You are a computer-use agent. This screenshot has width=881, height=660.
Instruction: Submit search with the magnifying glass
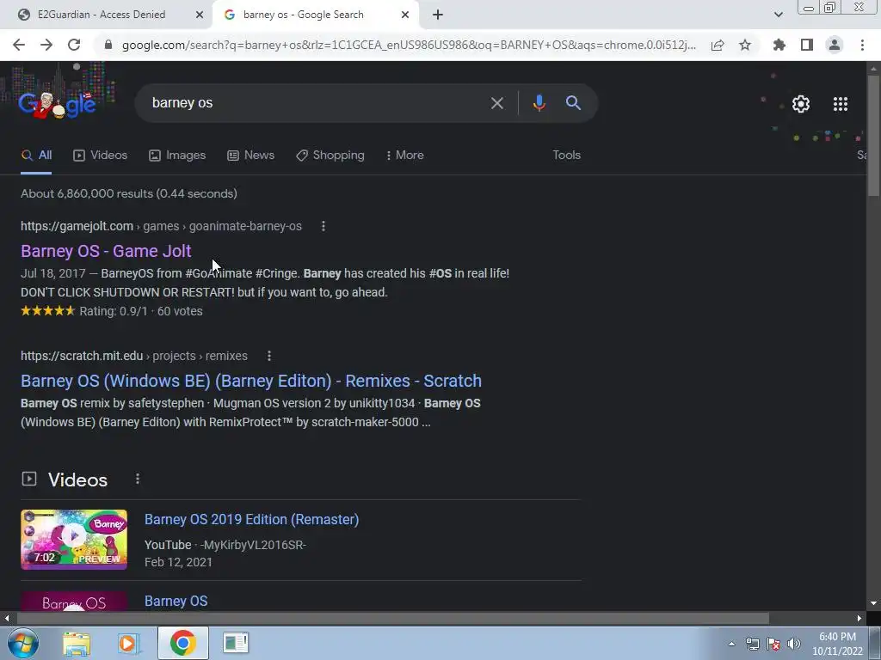point(573,103)
